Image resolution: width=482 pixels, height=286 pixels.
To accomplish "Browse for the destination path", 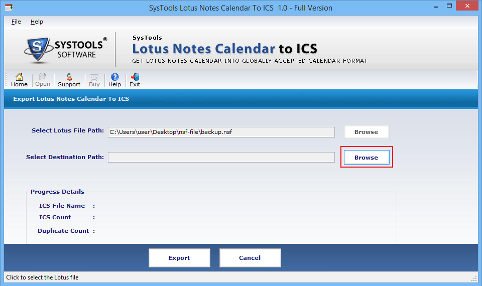I will (x=366, y=158).
